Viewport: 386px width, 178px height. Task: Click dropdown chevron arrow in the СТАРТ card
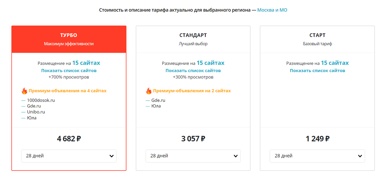[x=360, y=156]
